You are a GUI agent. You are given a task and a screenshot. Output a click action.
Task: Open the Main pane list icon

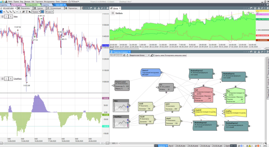pyautogui.click(x=2, y=17)
